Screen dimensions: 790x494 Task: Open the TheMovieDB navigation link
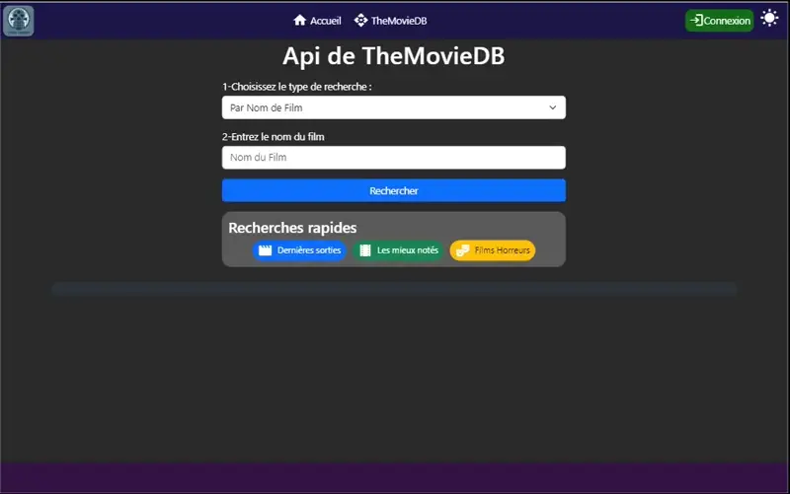pyautogui.click(x=390, y=21)
